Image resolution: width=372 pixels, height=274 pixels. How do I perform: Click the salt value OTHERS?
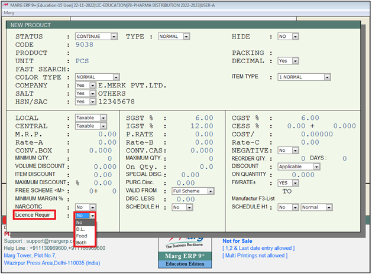click(112, 93)
